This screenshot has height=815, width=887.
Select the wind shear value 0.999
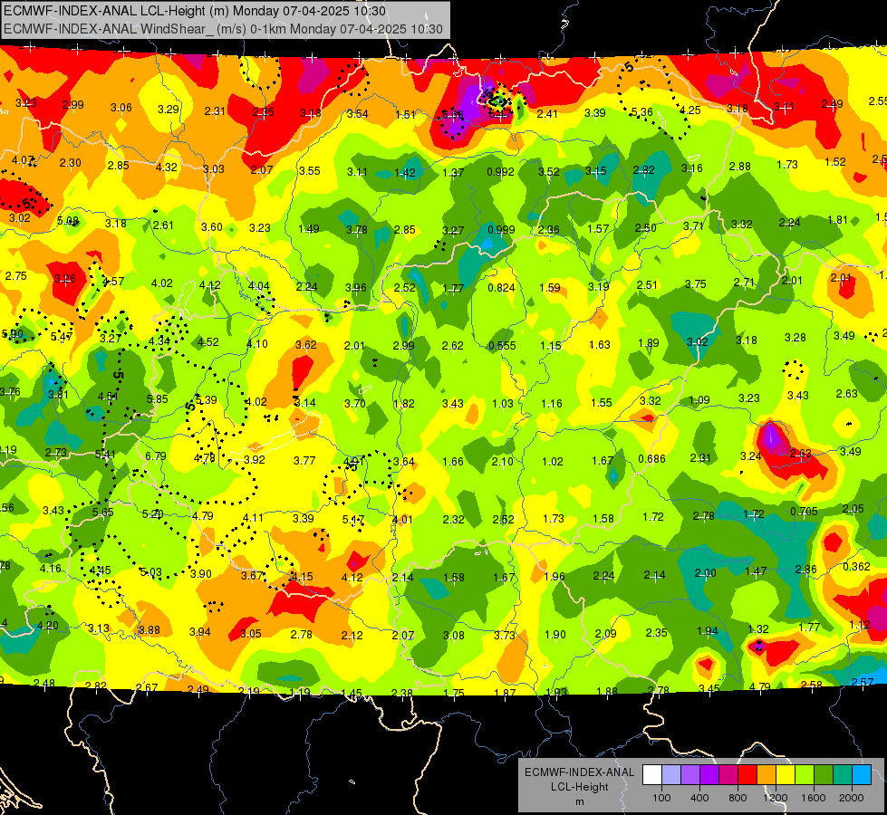click(501, 230)
